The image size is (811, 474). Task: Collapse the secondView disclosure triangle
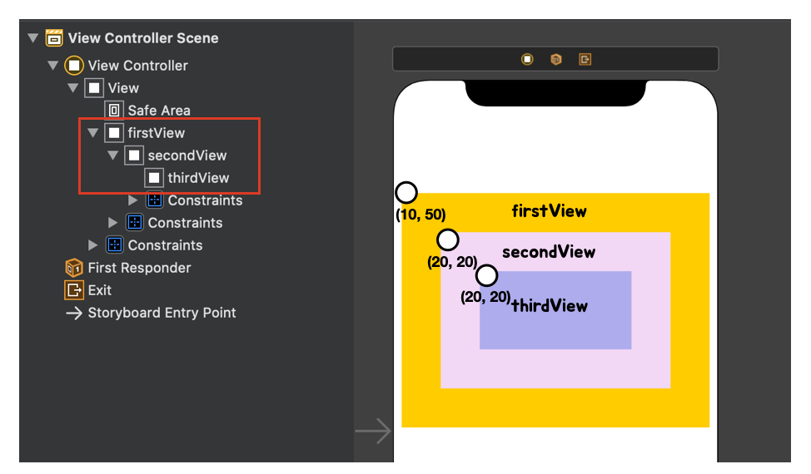112,155
